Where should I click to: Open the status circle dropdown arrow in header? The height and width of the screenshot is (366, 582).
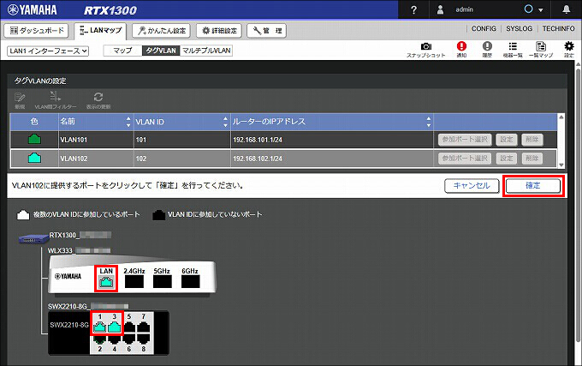(540, 10)
